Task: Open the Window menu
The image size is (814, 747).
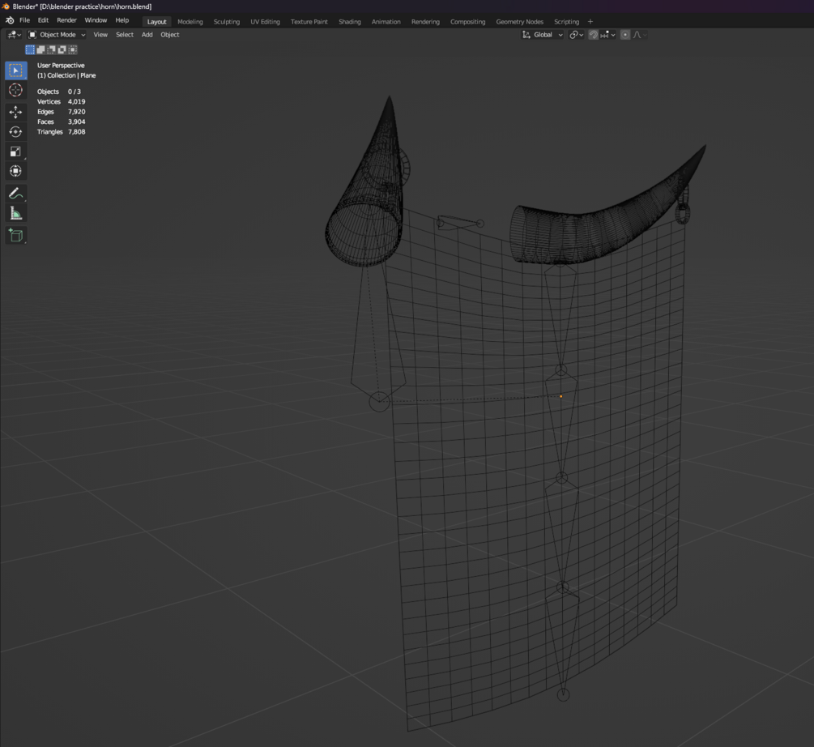Action: [x=96, y=20]
